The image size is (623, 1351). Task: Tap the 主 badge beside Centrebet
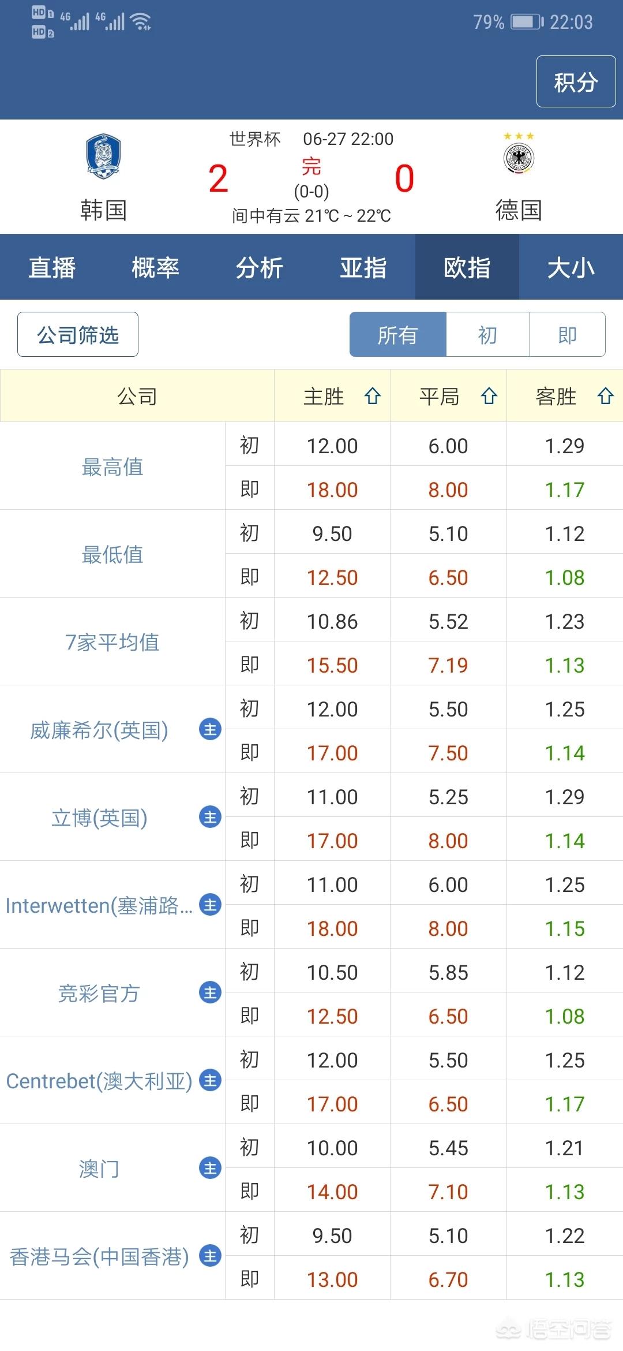pos(210,1081)
